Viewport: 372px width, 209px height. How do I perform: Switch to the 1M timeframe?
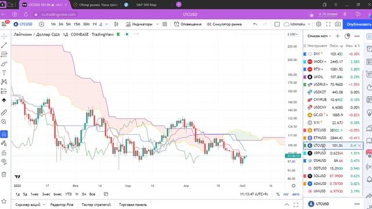[53, 24]
